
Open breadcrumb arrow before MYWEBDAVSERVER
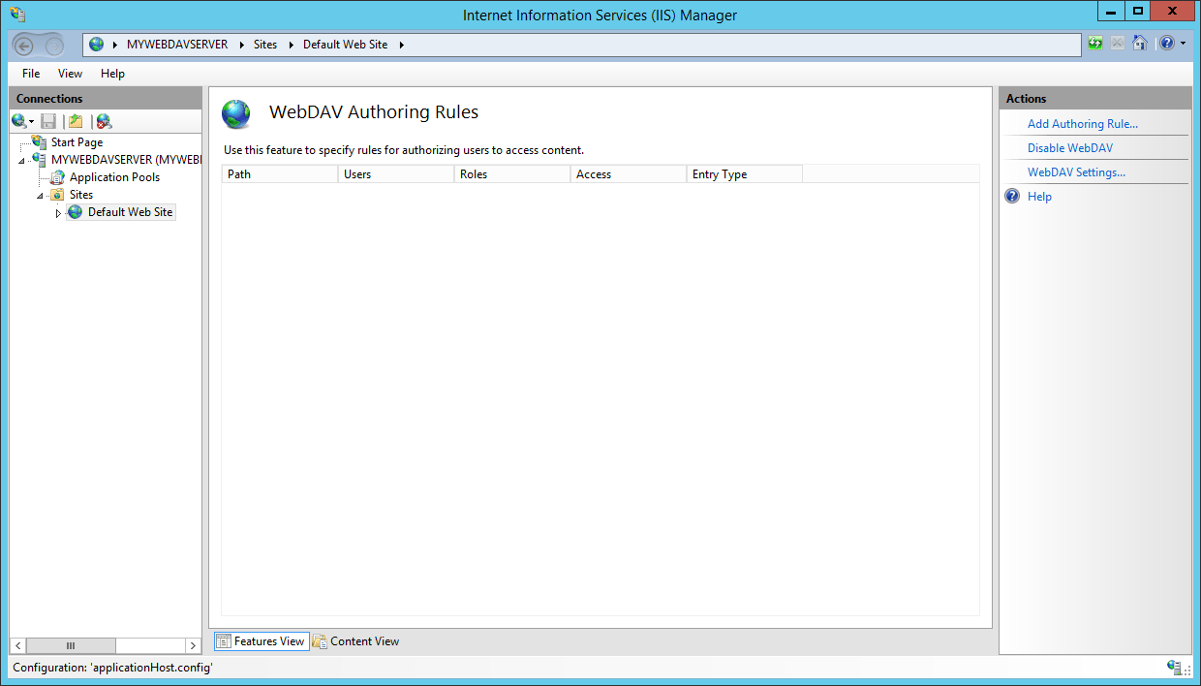(x=115, y=45)
